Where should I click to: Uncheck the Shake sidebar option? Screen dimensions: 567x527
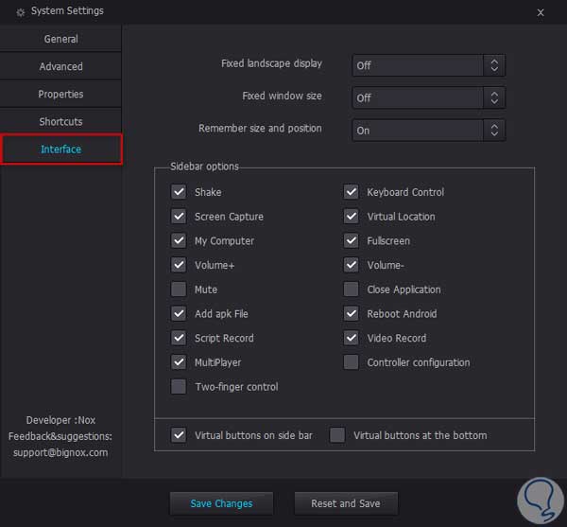pos(179,192)
